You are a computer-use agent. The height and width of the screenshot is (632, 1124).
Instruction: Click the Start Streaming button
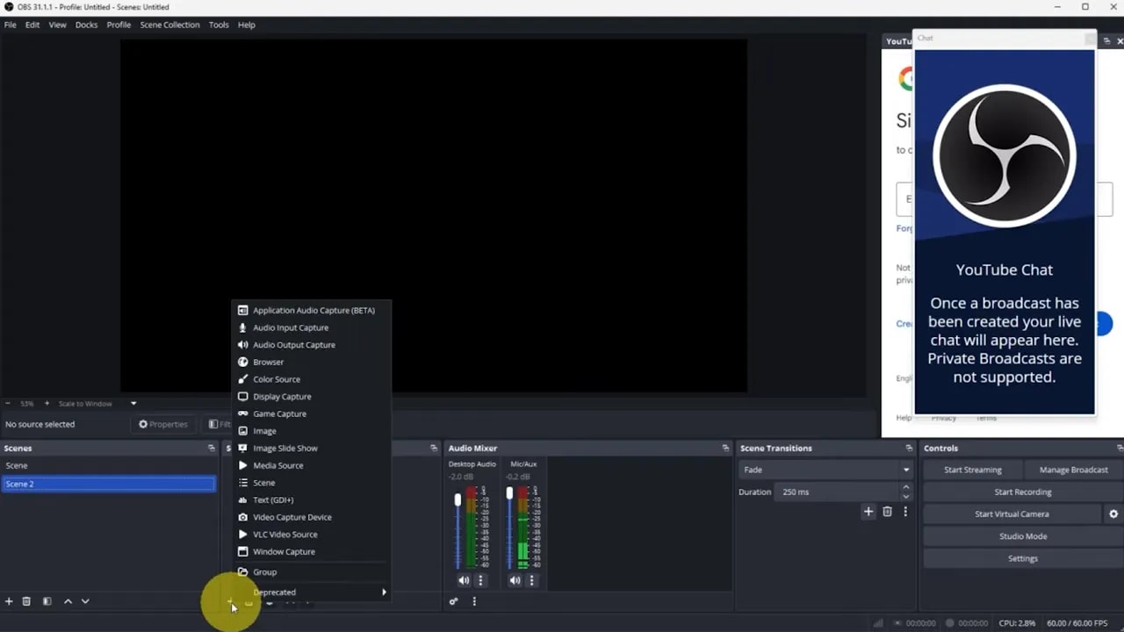coord(972,469)
